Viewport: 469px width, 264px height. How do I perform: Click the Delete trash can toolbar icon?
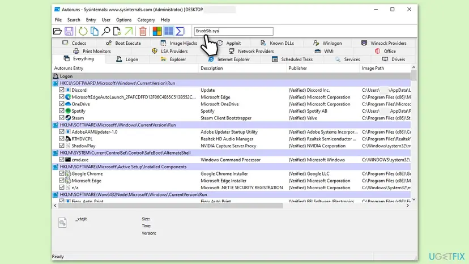pyautogui.click(x=143, y=31)
